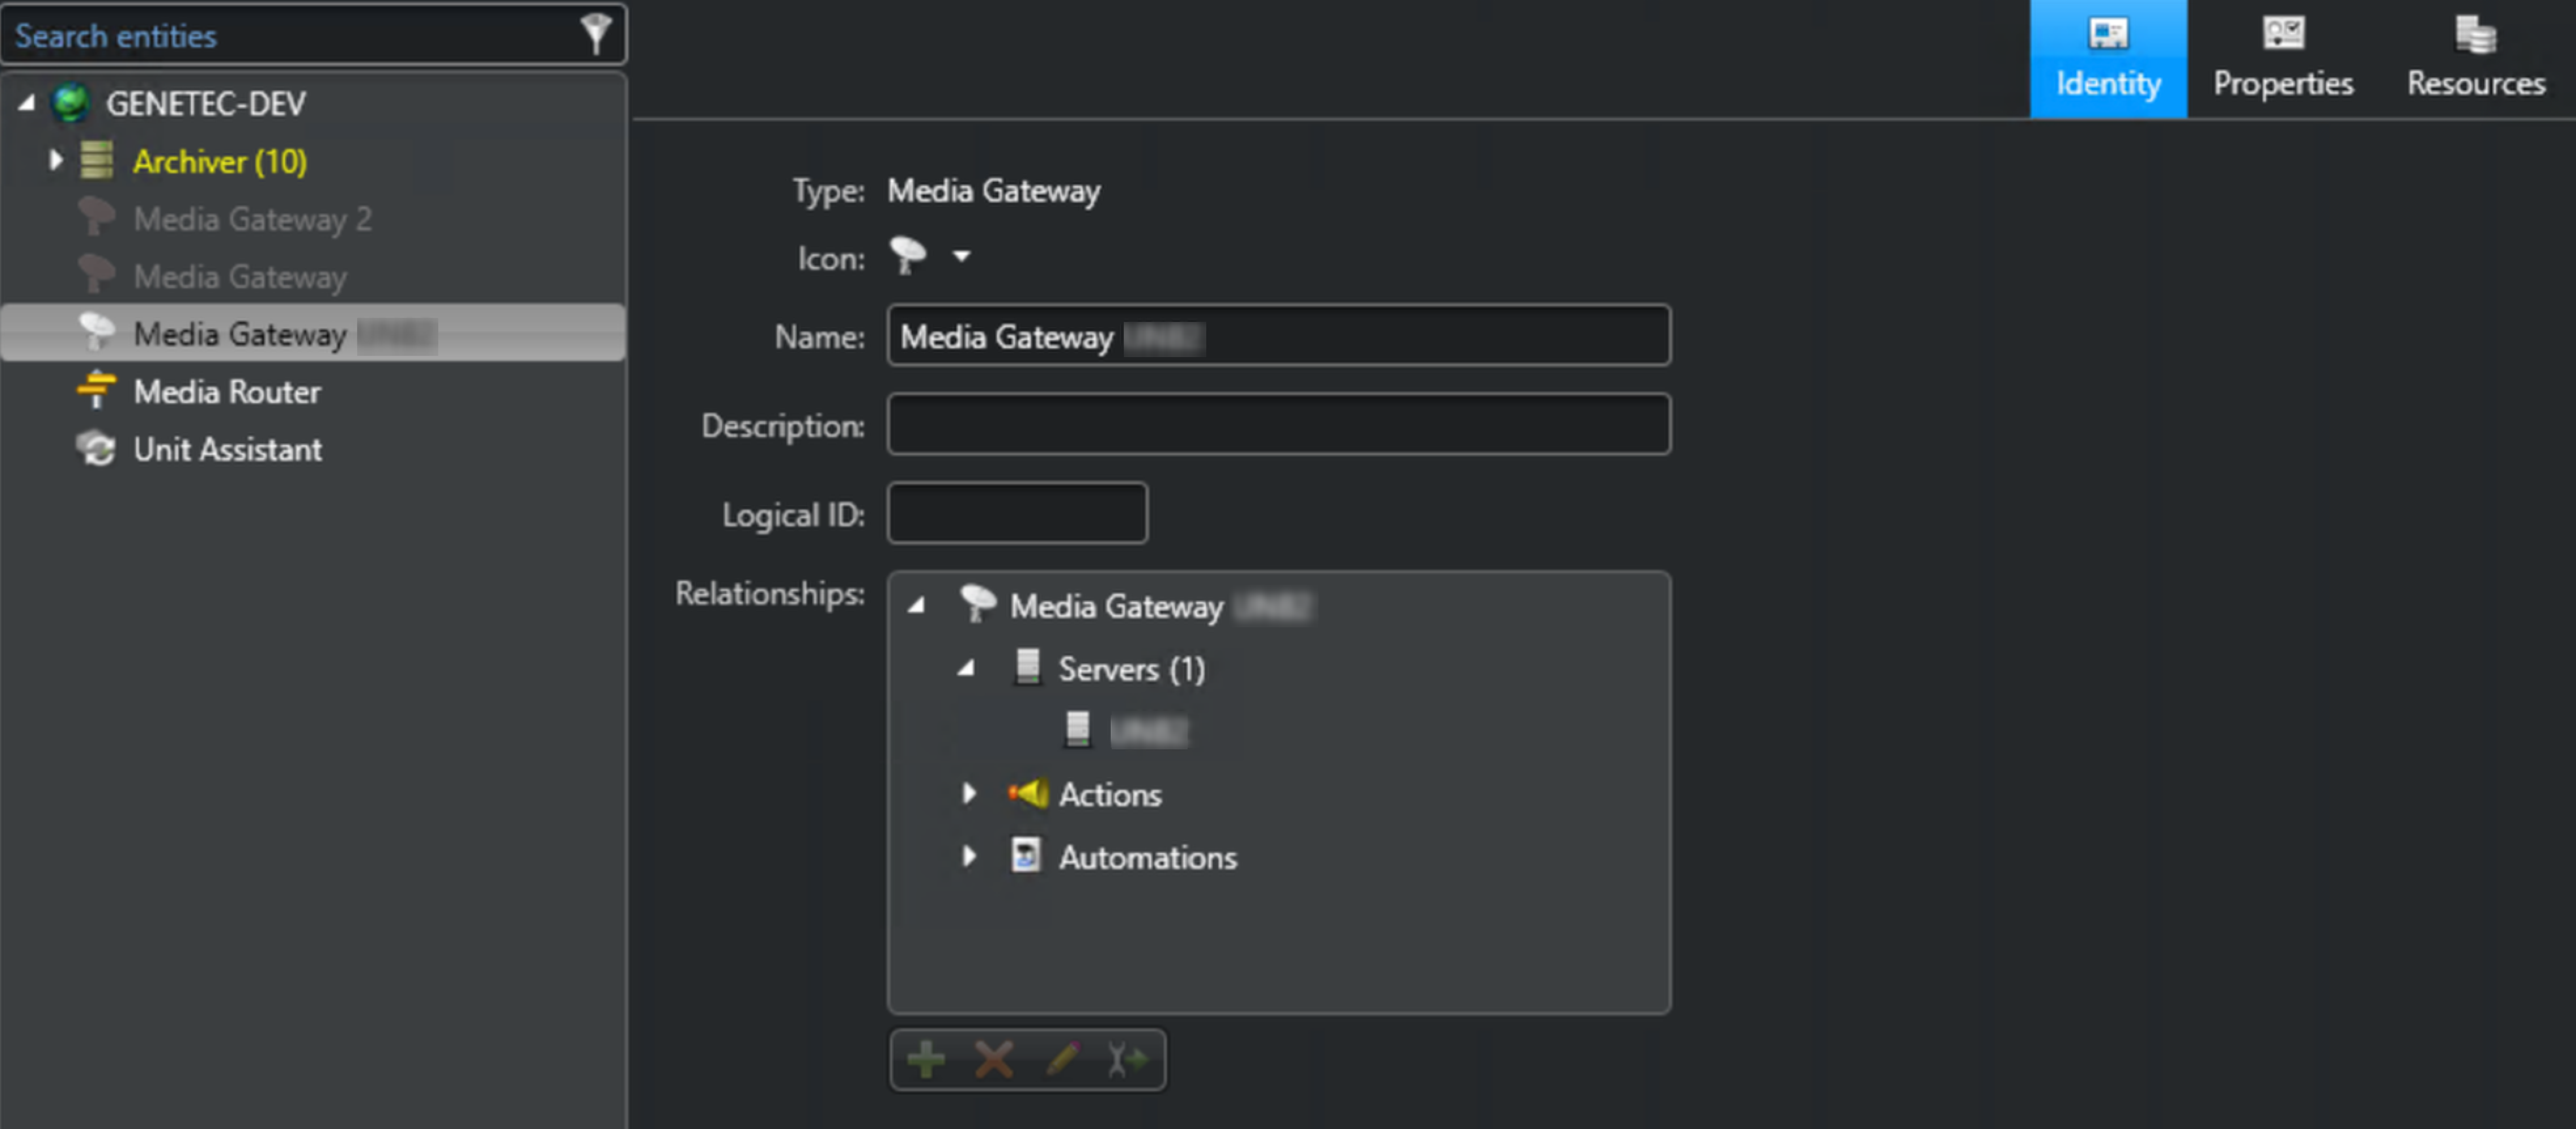
Task: Select Media Gateway 2 in entity tree
Action: (252, 219)
